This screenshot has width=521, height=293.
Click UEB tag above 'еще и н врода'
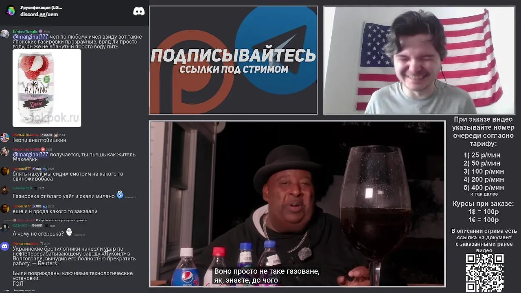[37, 206]
